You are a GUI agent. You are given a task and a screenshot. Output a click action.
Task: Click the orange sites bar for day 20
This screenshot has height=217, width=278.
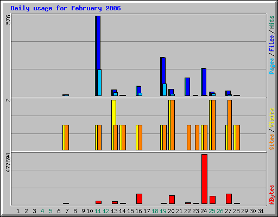(x=173, y=125)
